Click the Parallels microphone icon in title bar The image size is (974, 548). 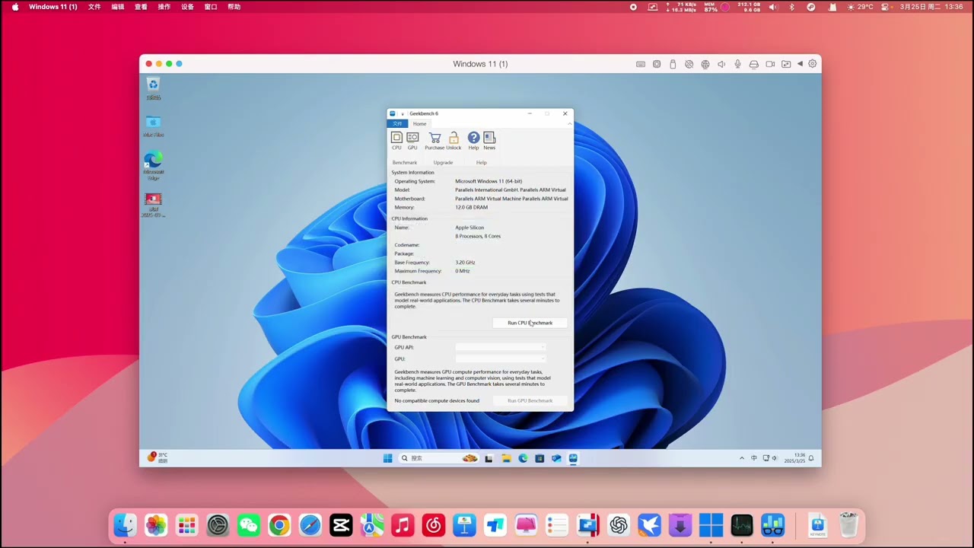coord(737,64)
